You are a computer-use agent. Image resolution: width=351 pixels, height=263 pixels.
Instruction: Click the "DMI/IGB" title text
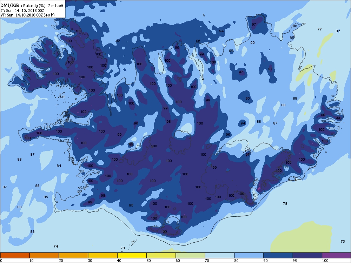coord(10,6)
